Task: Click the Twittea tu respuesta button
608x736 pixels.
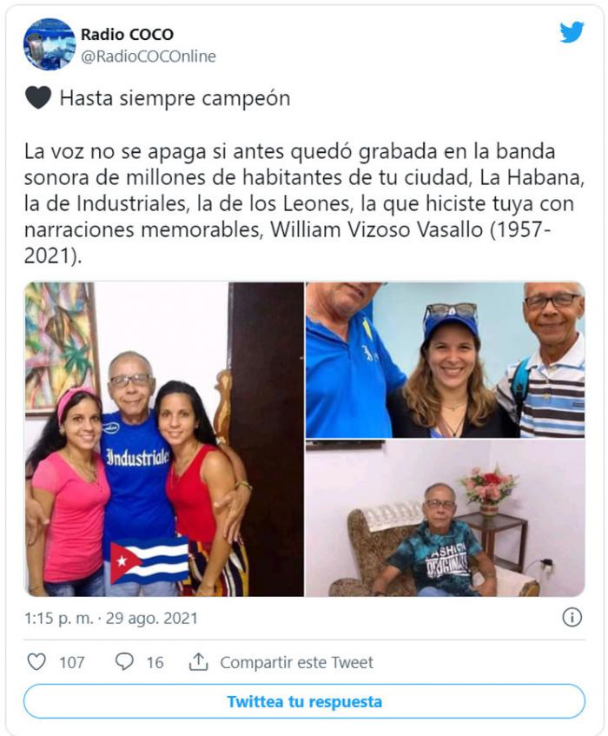Action: tap(304, 701)
